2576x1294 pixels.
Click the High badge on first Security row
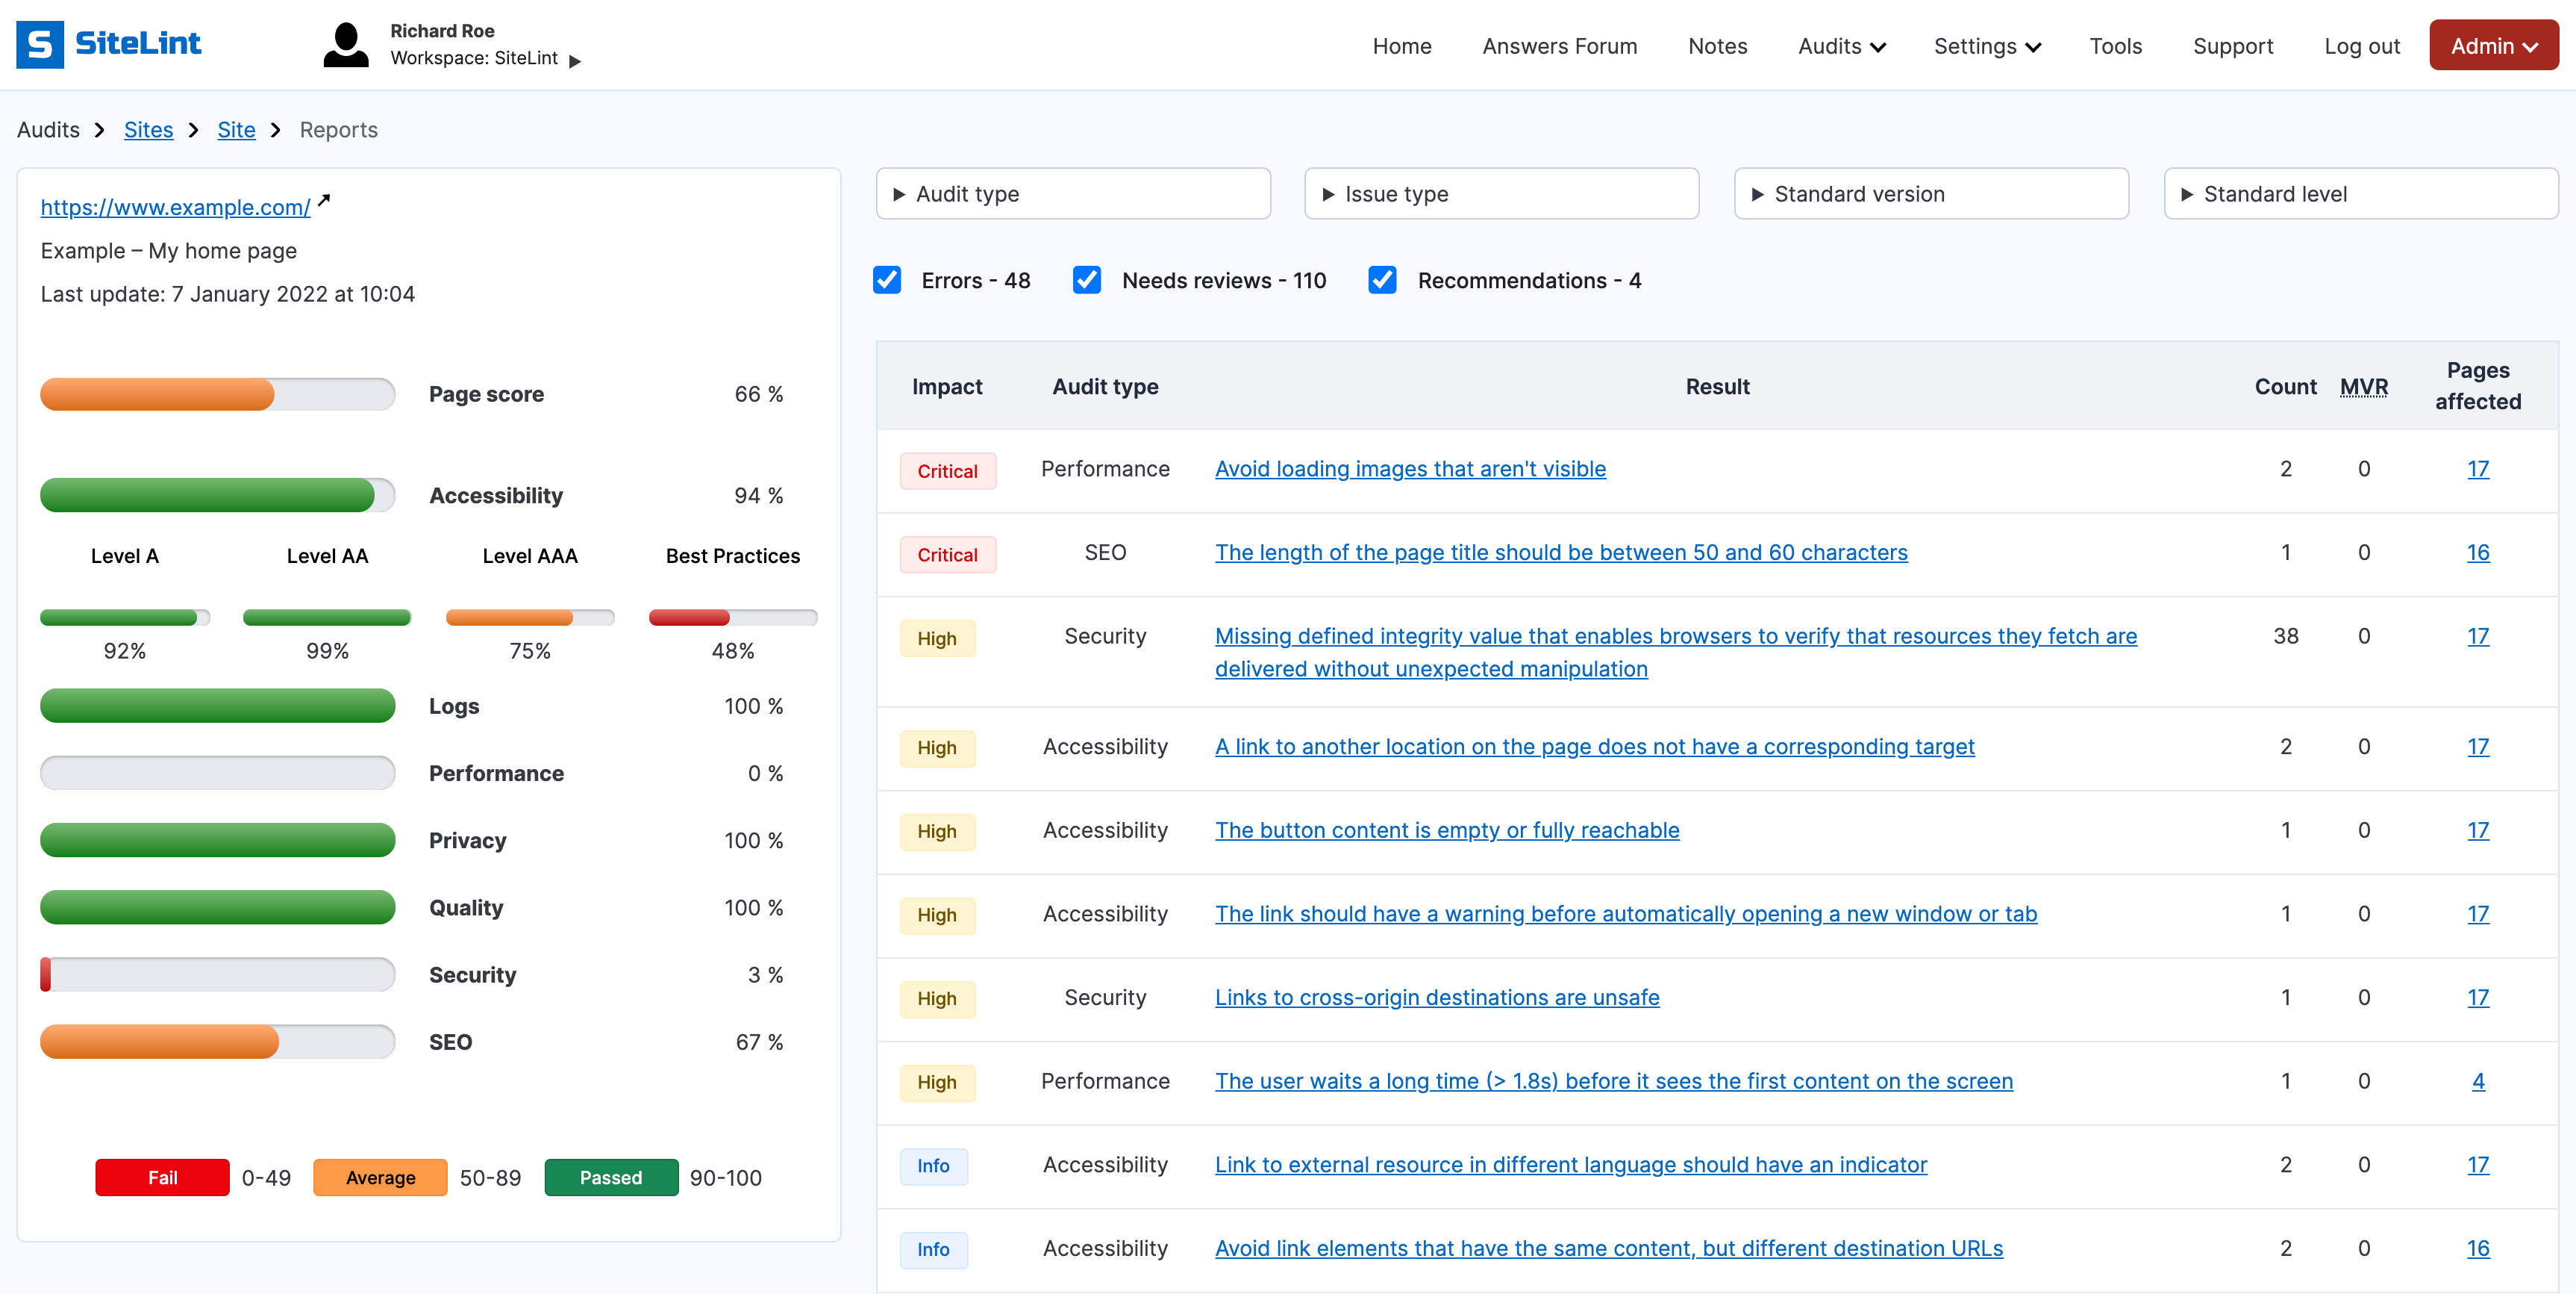936,638
